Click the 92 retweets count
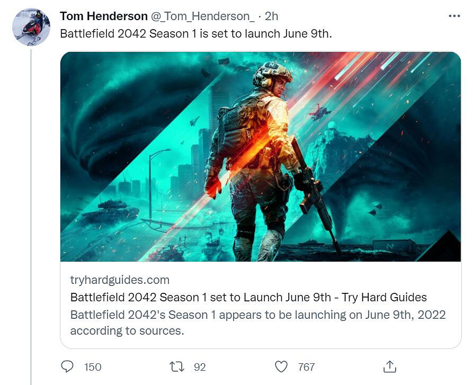 (x=200, y=367)
